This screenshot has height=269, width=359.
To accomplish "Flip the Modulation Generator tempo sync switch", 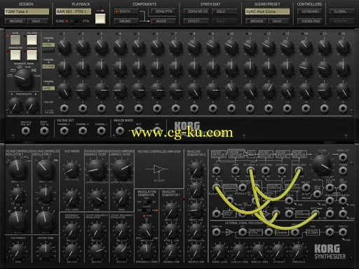I will [147, 210].
